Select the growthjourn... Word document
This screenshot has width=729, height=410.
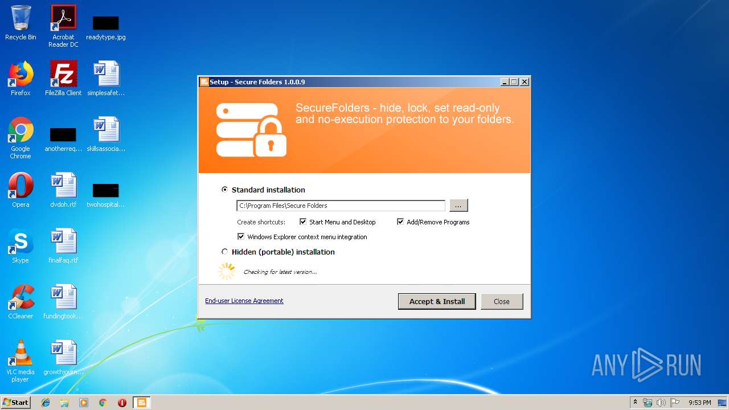[x=63, y=358]
